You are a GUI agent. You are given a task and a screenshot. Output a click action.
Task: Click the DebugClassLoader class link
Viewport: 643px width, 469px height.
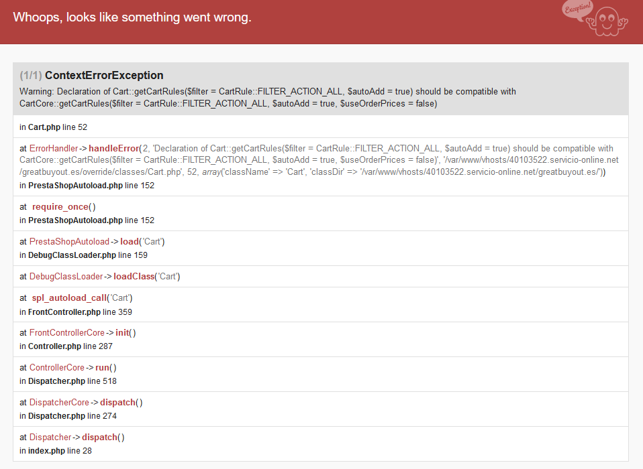(66, 277)
